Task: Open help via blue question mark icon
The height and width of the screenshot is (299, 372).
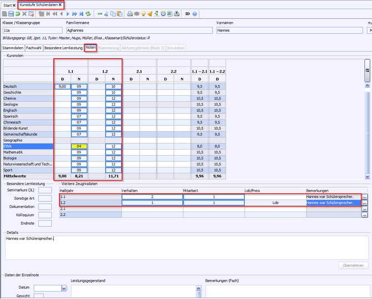Action: 195,13
